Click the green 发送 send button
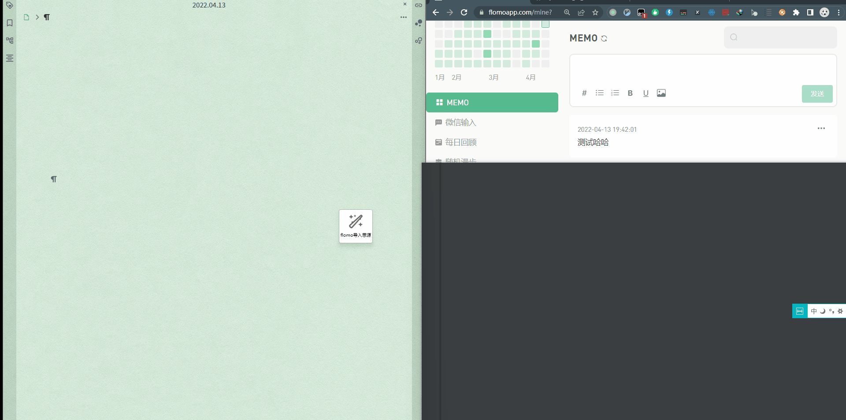846x420 pixels. pos(817,94)
